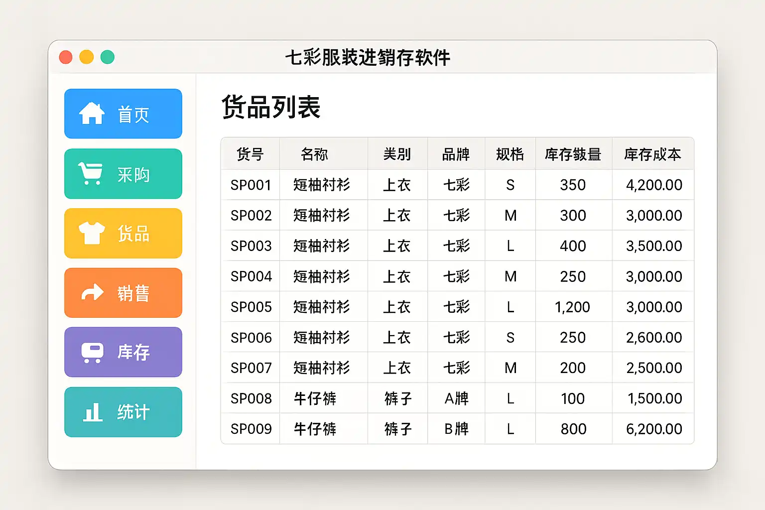The height and width of the screenshot is (510, 765).
Task: Click the 货品列表 page heading
Action: (271, 107)
